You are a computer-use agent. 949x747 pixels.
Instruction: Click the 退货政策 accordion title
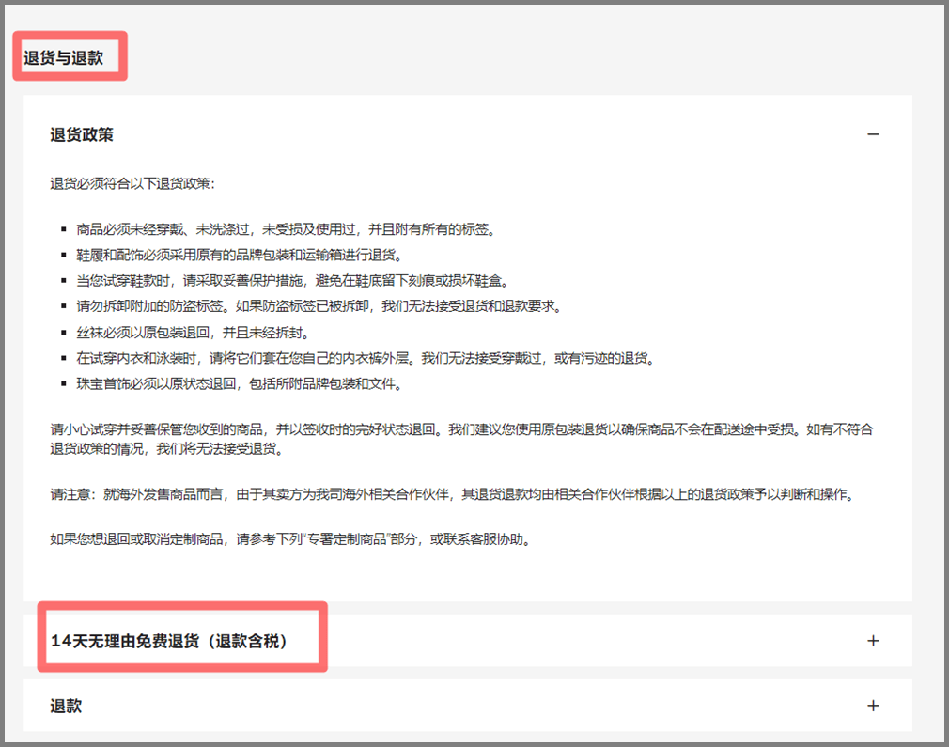[x=82, y=134]
